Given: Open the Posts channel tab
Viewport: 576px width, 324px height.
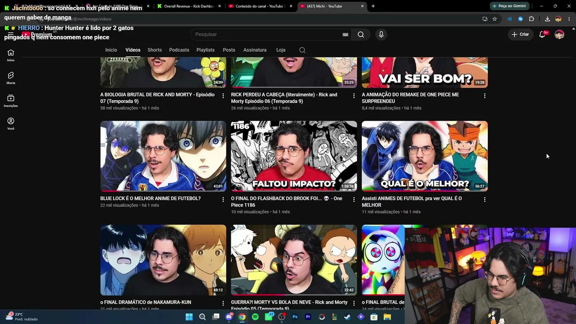Looking at the screenshot, I should coord(229,50).
